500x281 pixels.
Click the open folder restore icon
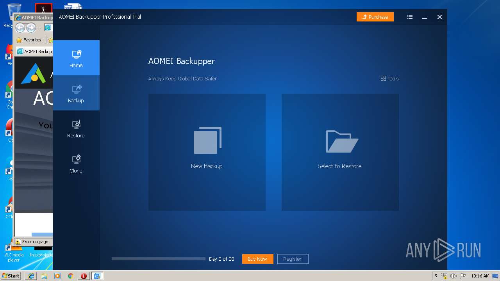pyautogui.click(x=342, y=141)
